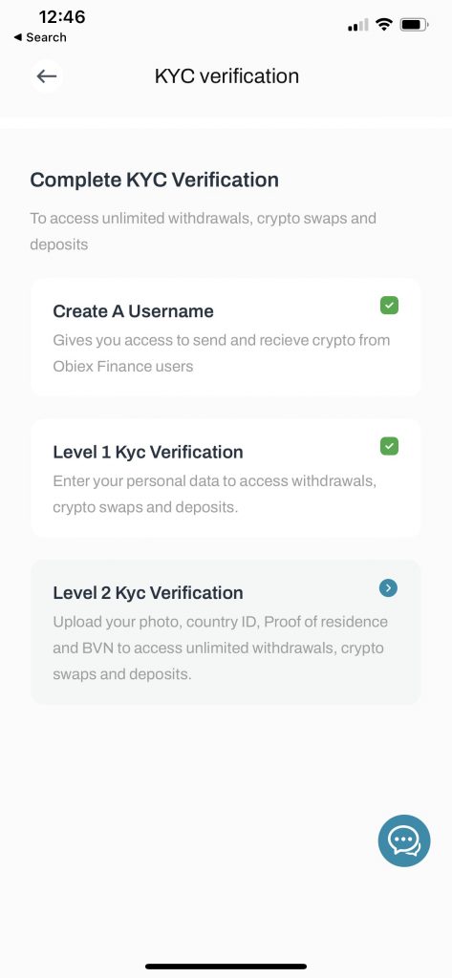The width and height of the screenshot is (452, 978).
Task: Tap the 12:46 clock in status bar
Action: pos(62,17)
